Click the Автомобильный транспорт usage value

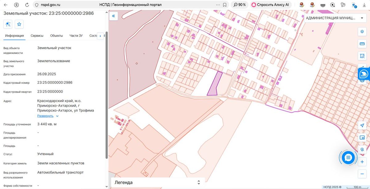[x=60, y=172]
